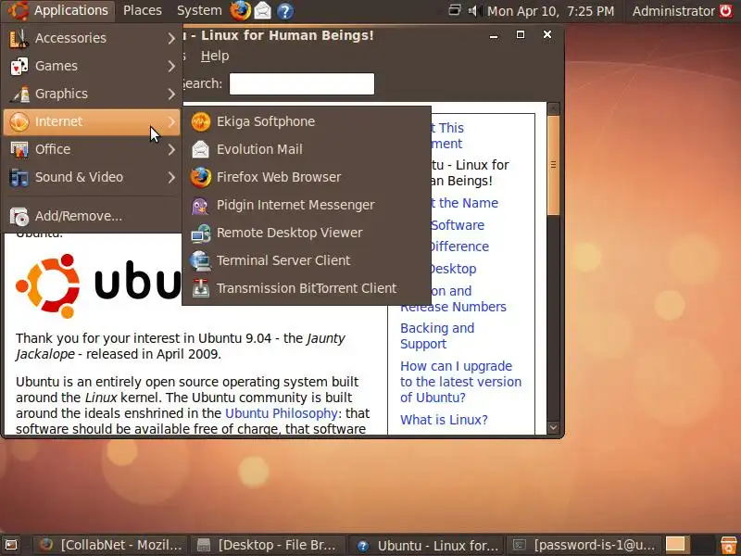Click the Pidgin purple bird icon

[201, 206]
